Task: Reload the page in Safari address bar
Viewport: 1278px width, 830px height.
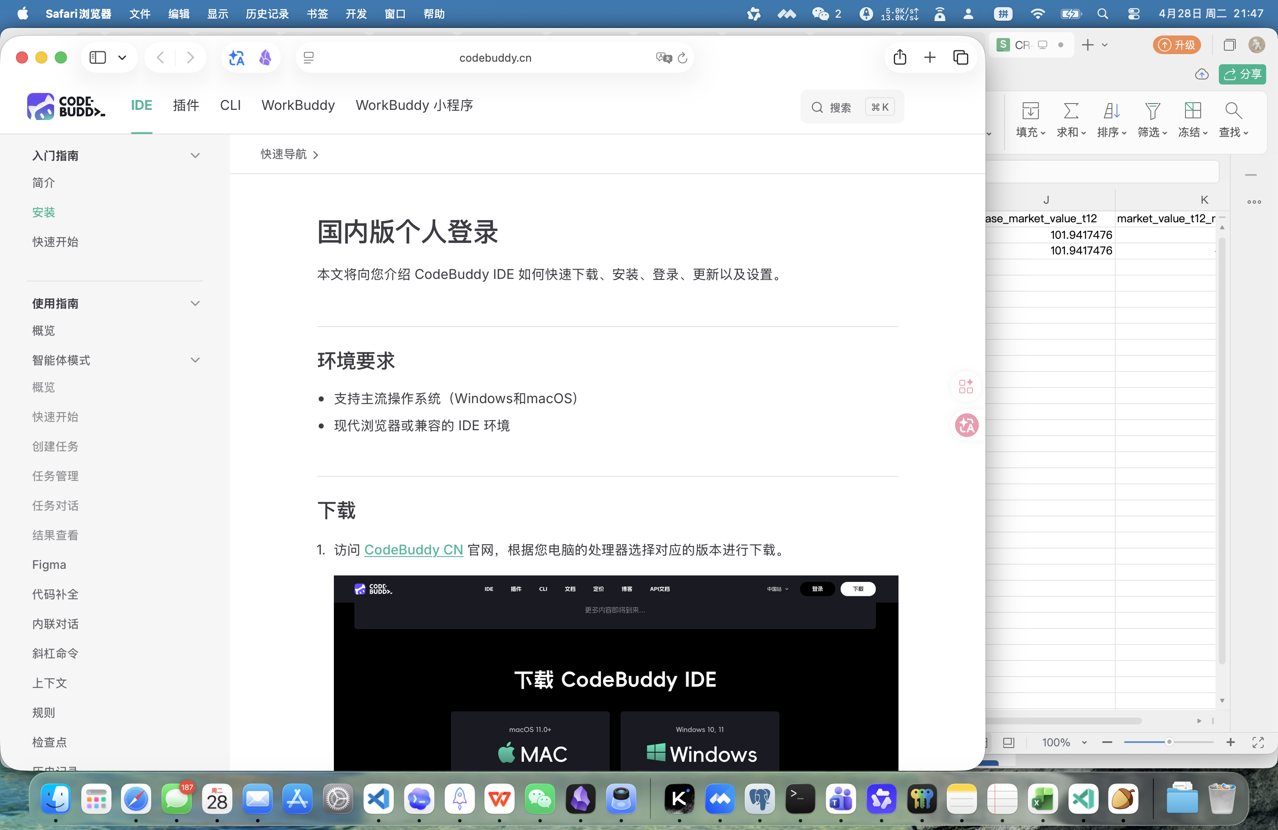Action: pyautogui.click(x=683, y=57)
